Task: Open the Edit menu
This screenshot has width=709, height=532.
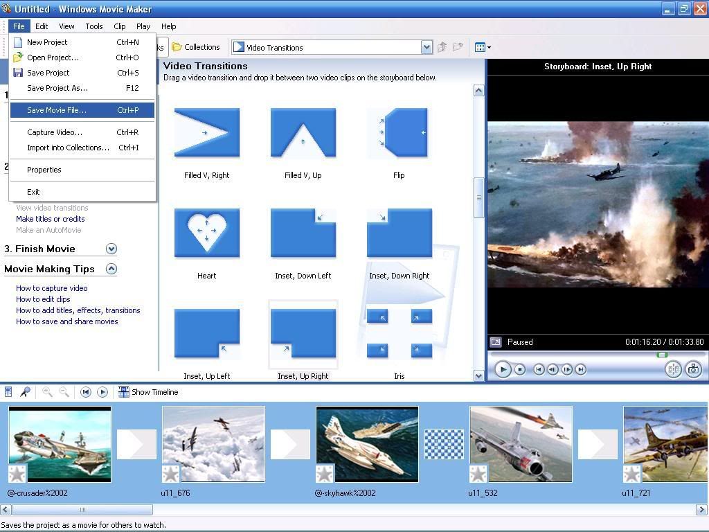Action: (42, 26)
